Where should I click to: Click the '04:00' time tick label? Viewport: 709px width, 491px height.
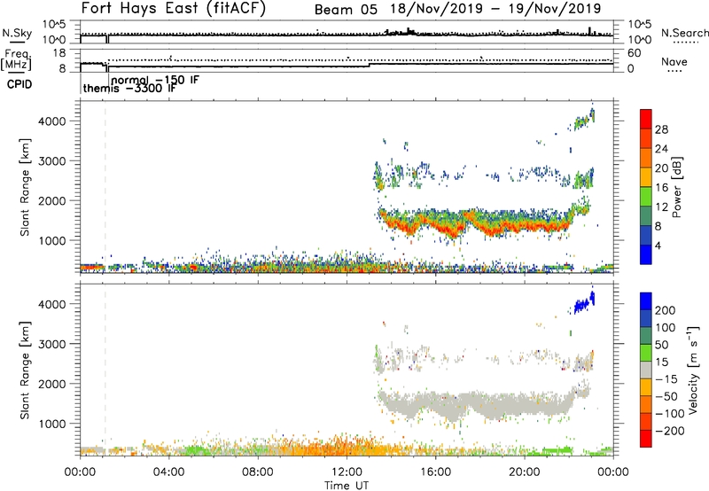coord(169,472)
